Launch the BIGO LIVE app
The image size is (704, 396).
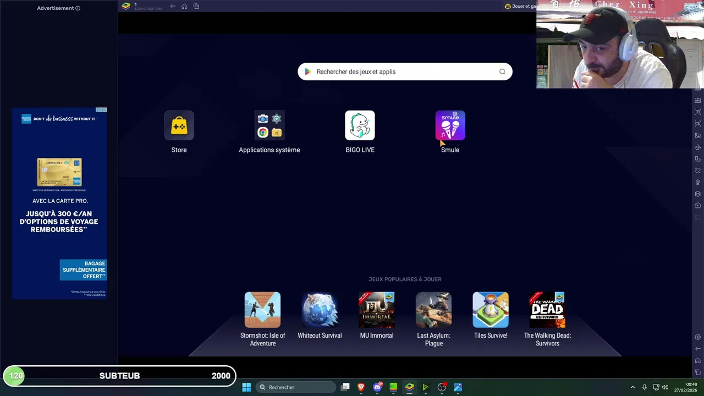coord(360,126)
